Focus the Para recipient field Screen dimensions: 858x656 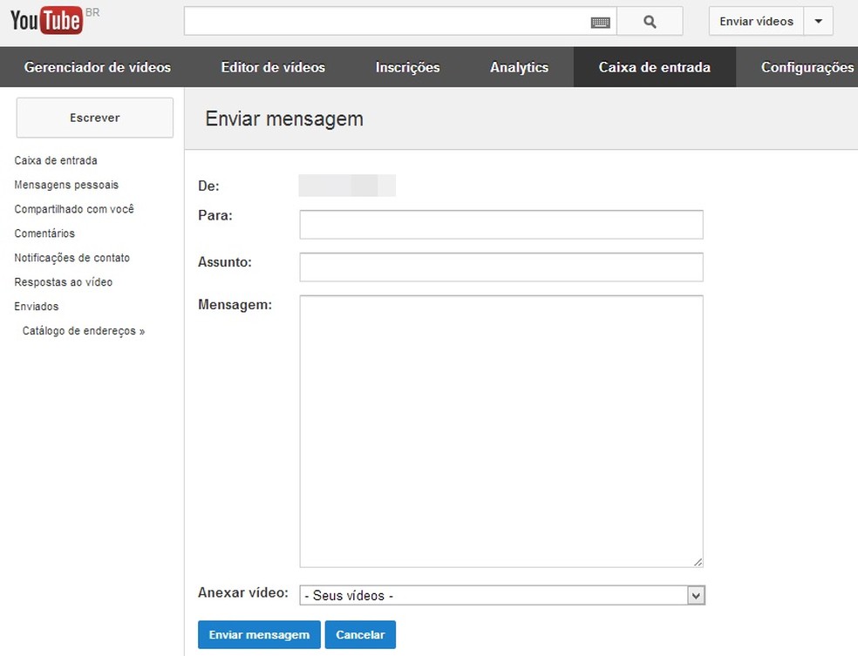pos(501,225)
